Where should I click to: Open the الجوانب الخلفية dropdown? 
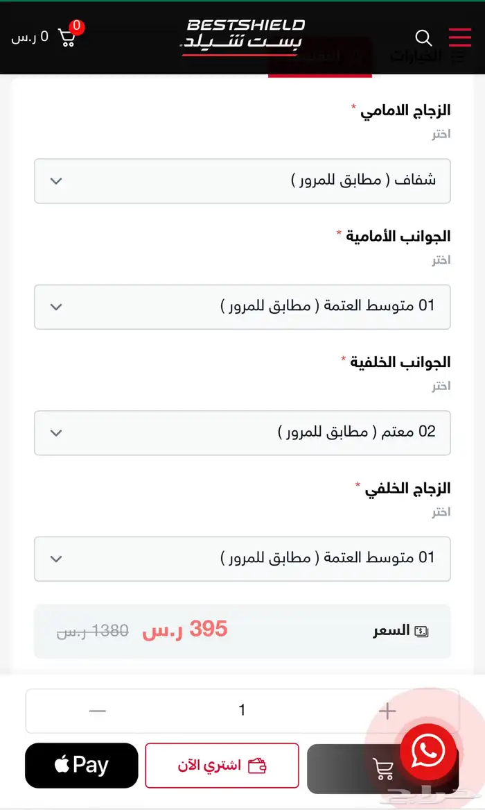(x=242, y=432)
